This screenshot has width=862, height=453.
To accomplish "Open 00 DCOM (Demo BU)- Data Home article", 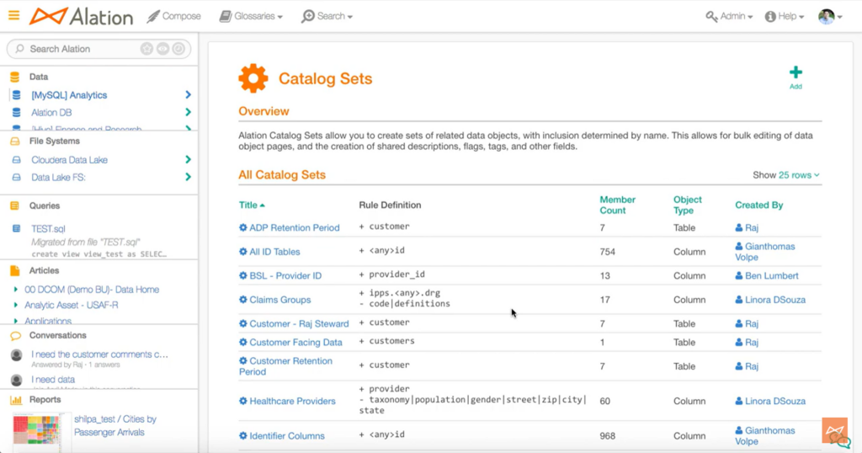I will [92, 289].
